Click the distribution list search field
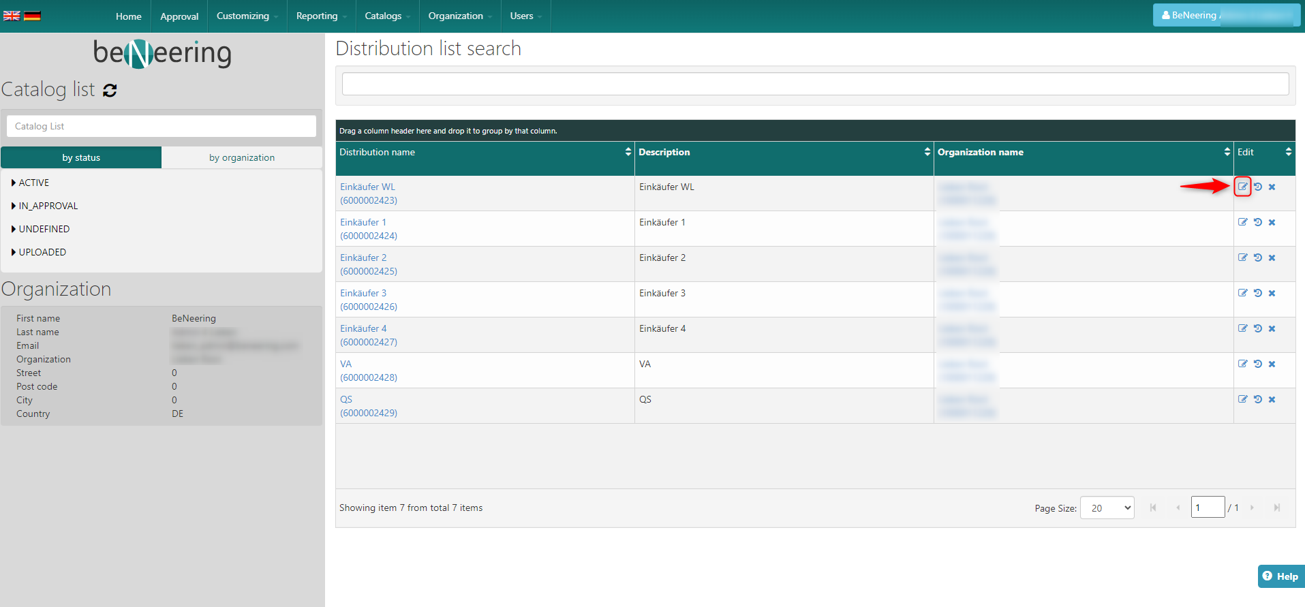Screen dimensions: 1305x607 click(815, 84)
